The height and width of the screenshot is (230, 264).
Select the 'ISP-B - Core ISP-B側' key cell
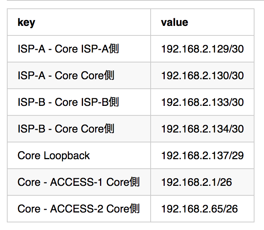(68, 102)
